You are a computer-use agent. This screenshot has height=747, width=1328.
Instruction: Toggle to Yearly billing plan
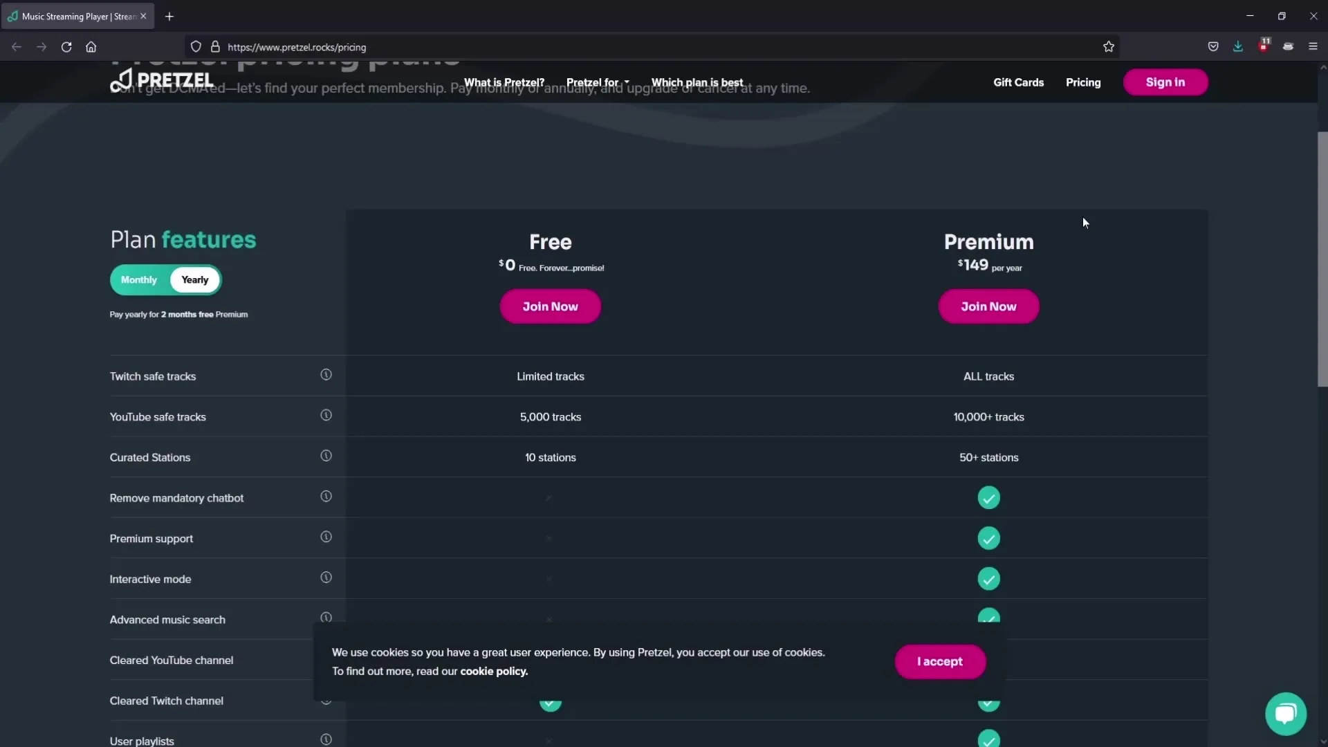194,279
